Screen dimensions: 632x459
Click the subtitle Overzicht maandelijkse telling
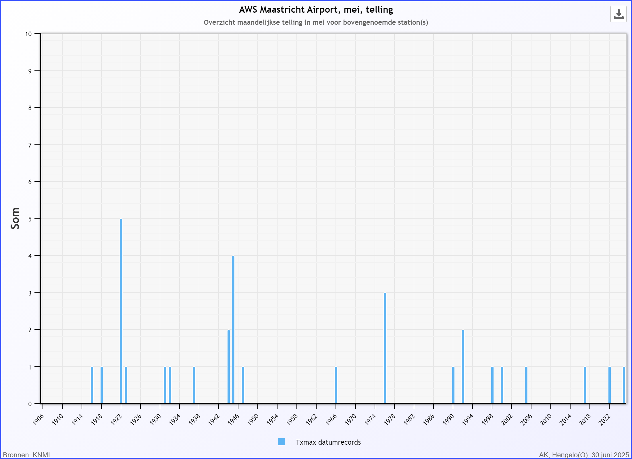316,22
